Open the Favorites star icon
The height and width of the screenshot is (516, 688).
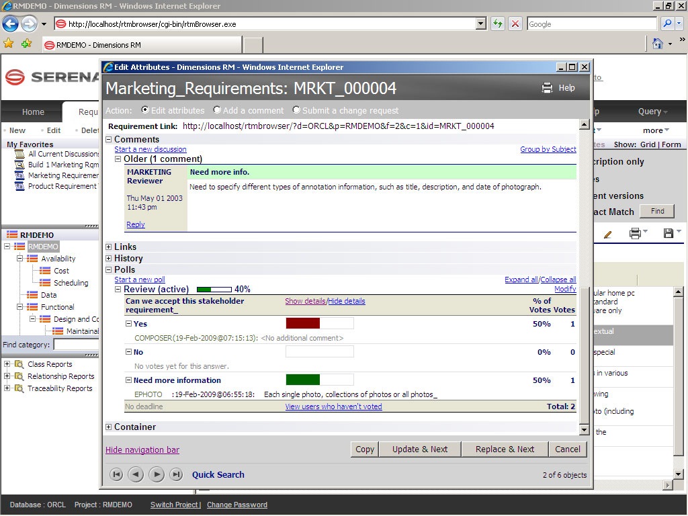[x=8, y=43]
